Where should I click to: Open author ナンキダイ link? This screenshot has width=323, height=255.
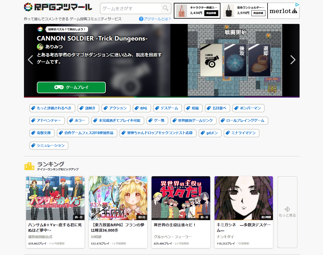coord(225,237)
